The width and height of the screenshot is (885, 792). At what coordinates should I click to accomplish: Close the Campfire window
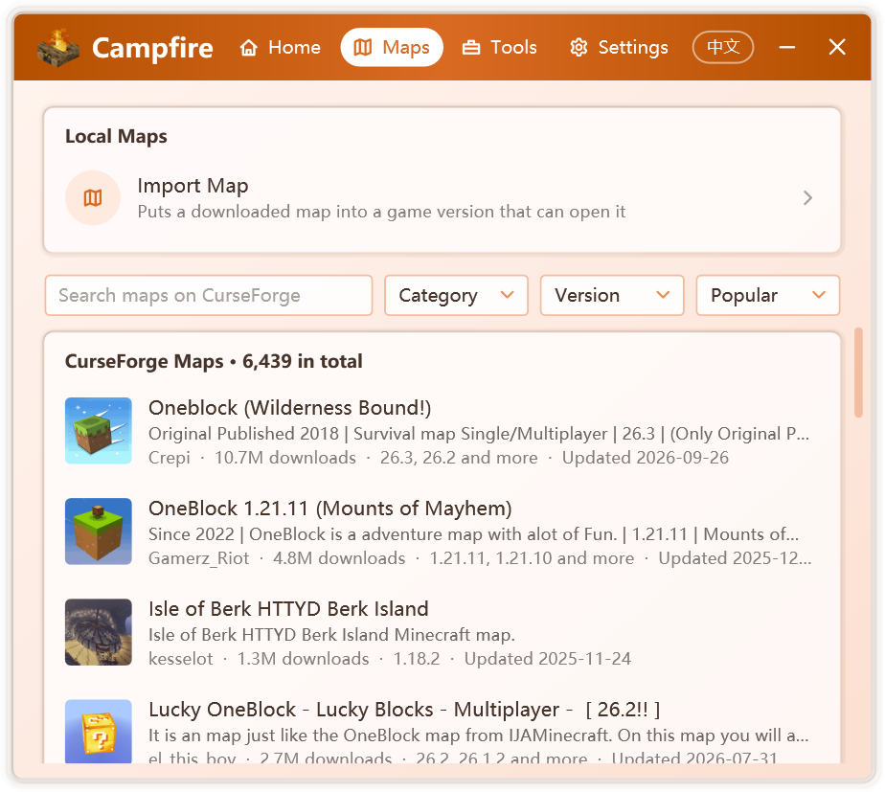coord(837,48)
